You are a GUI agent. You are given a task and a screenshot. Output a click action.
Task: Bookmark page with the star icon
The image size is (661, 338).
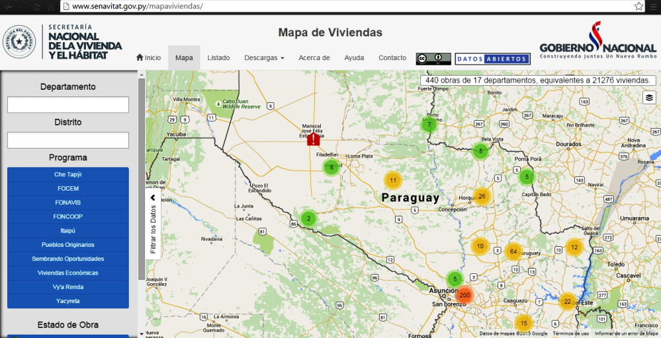tap(639, 6)
